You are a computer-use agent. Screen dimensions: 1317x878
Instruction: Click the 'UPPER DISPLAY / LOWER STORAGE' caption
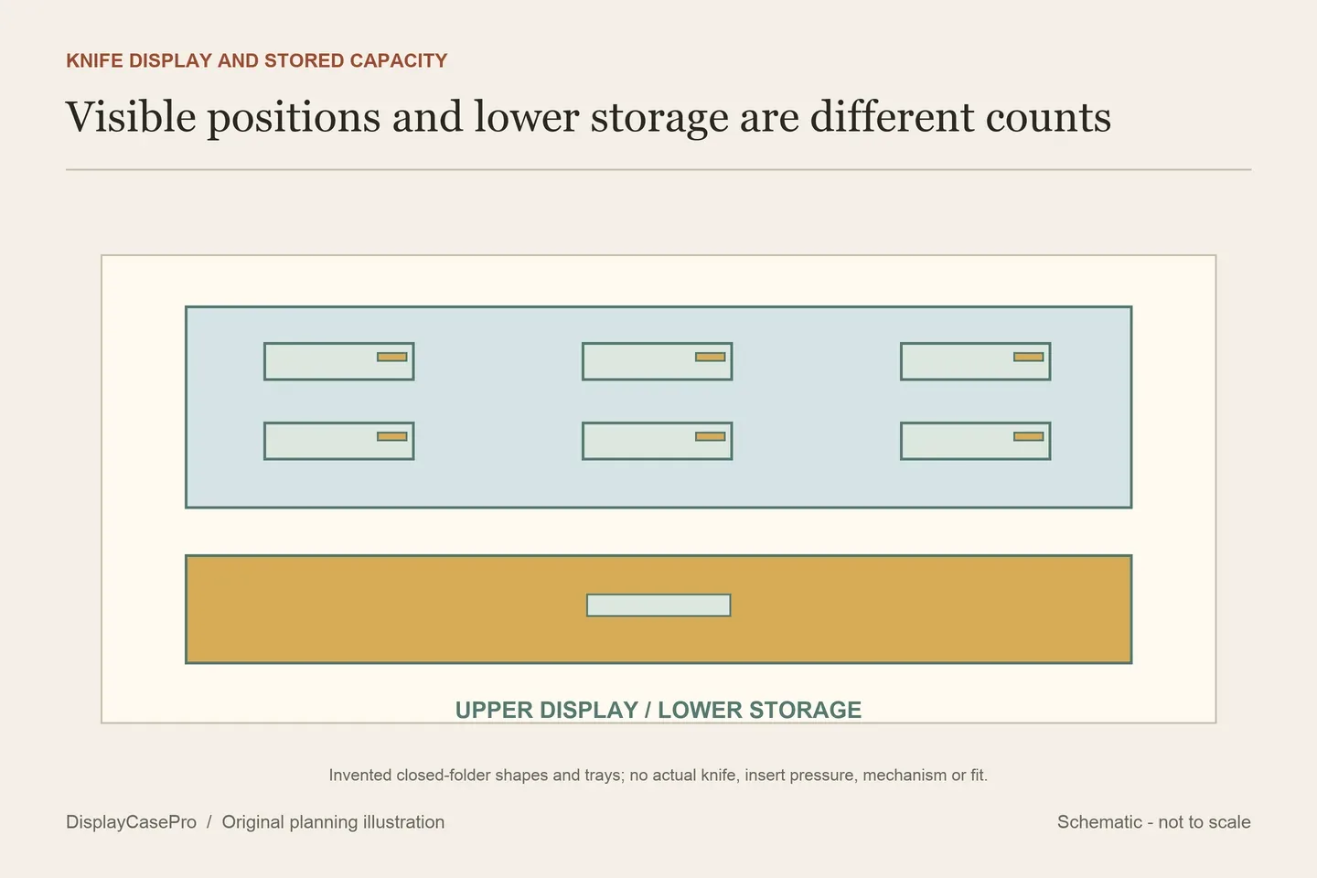tap(658, 710)
